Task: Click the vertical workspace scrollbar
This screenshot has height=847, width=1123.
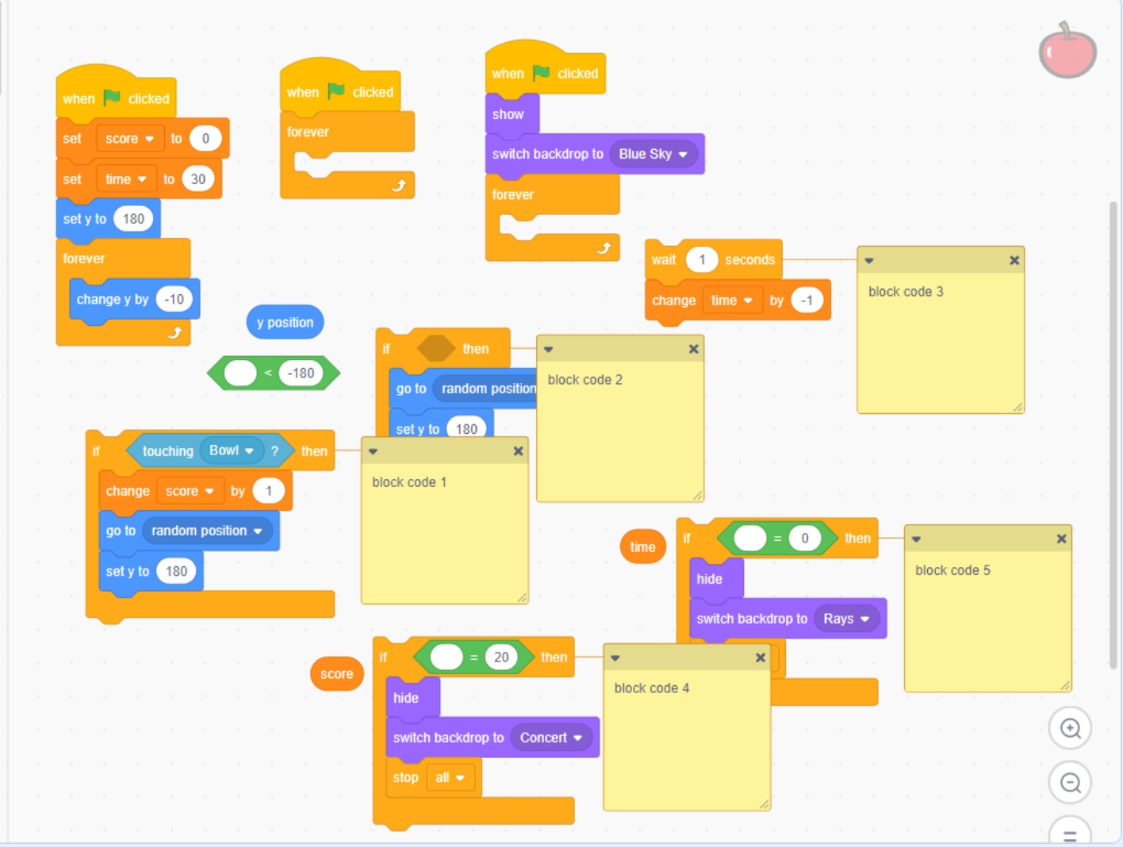Action: tap(1113, 436)
